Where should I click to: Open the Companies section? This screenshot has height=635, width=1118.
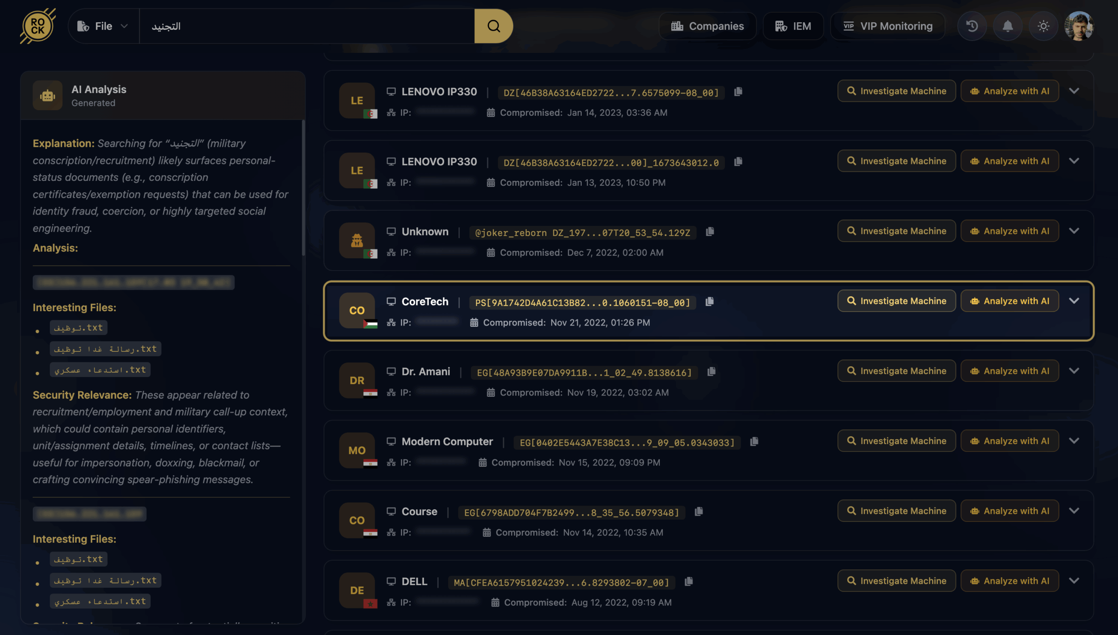(707, 26)
